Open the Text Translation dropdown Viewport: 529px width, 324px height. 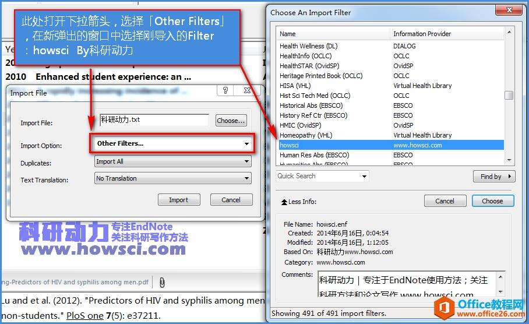[172, 178]
